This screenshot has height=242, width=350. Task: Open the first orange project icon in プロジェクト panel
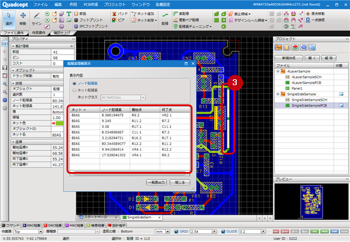[x=278, y=47]
